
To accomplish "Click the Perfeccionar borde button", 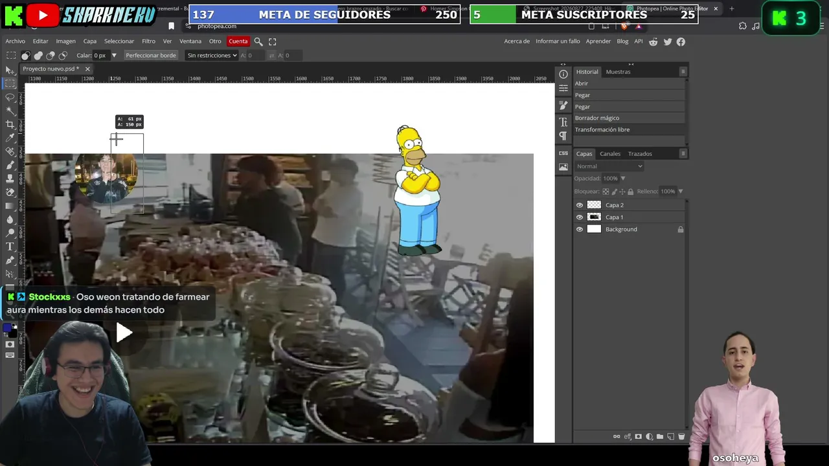I will point(151,56).
